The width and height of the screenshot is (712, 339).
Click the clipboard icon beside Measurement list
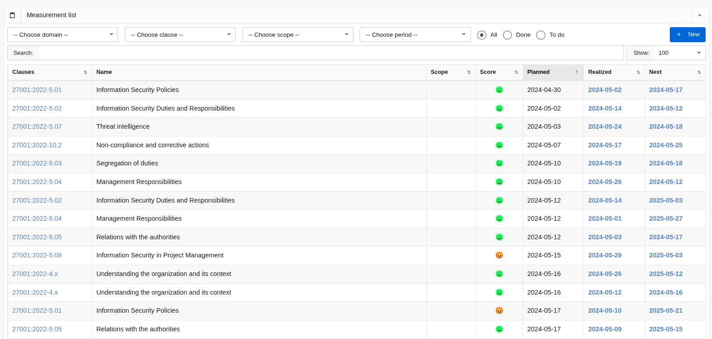pos(12,15)
